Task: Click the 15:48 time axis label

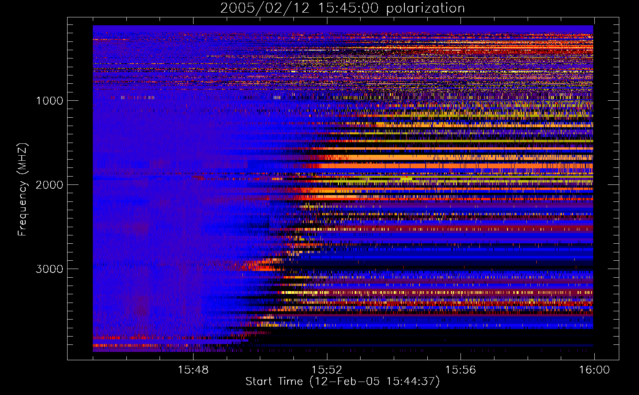Action: (193, 370)
